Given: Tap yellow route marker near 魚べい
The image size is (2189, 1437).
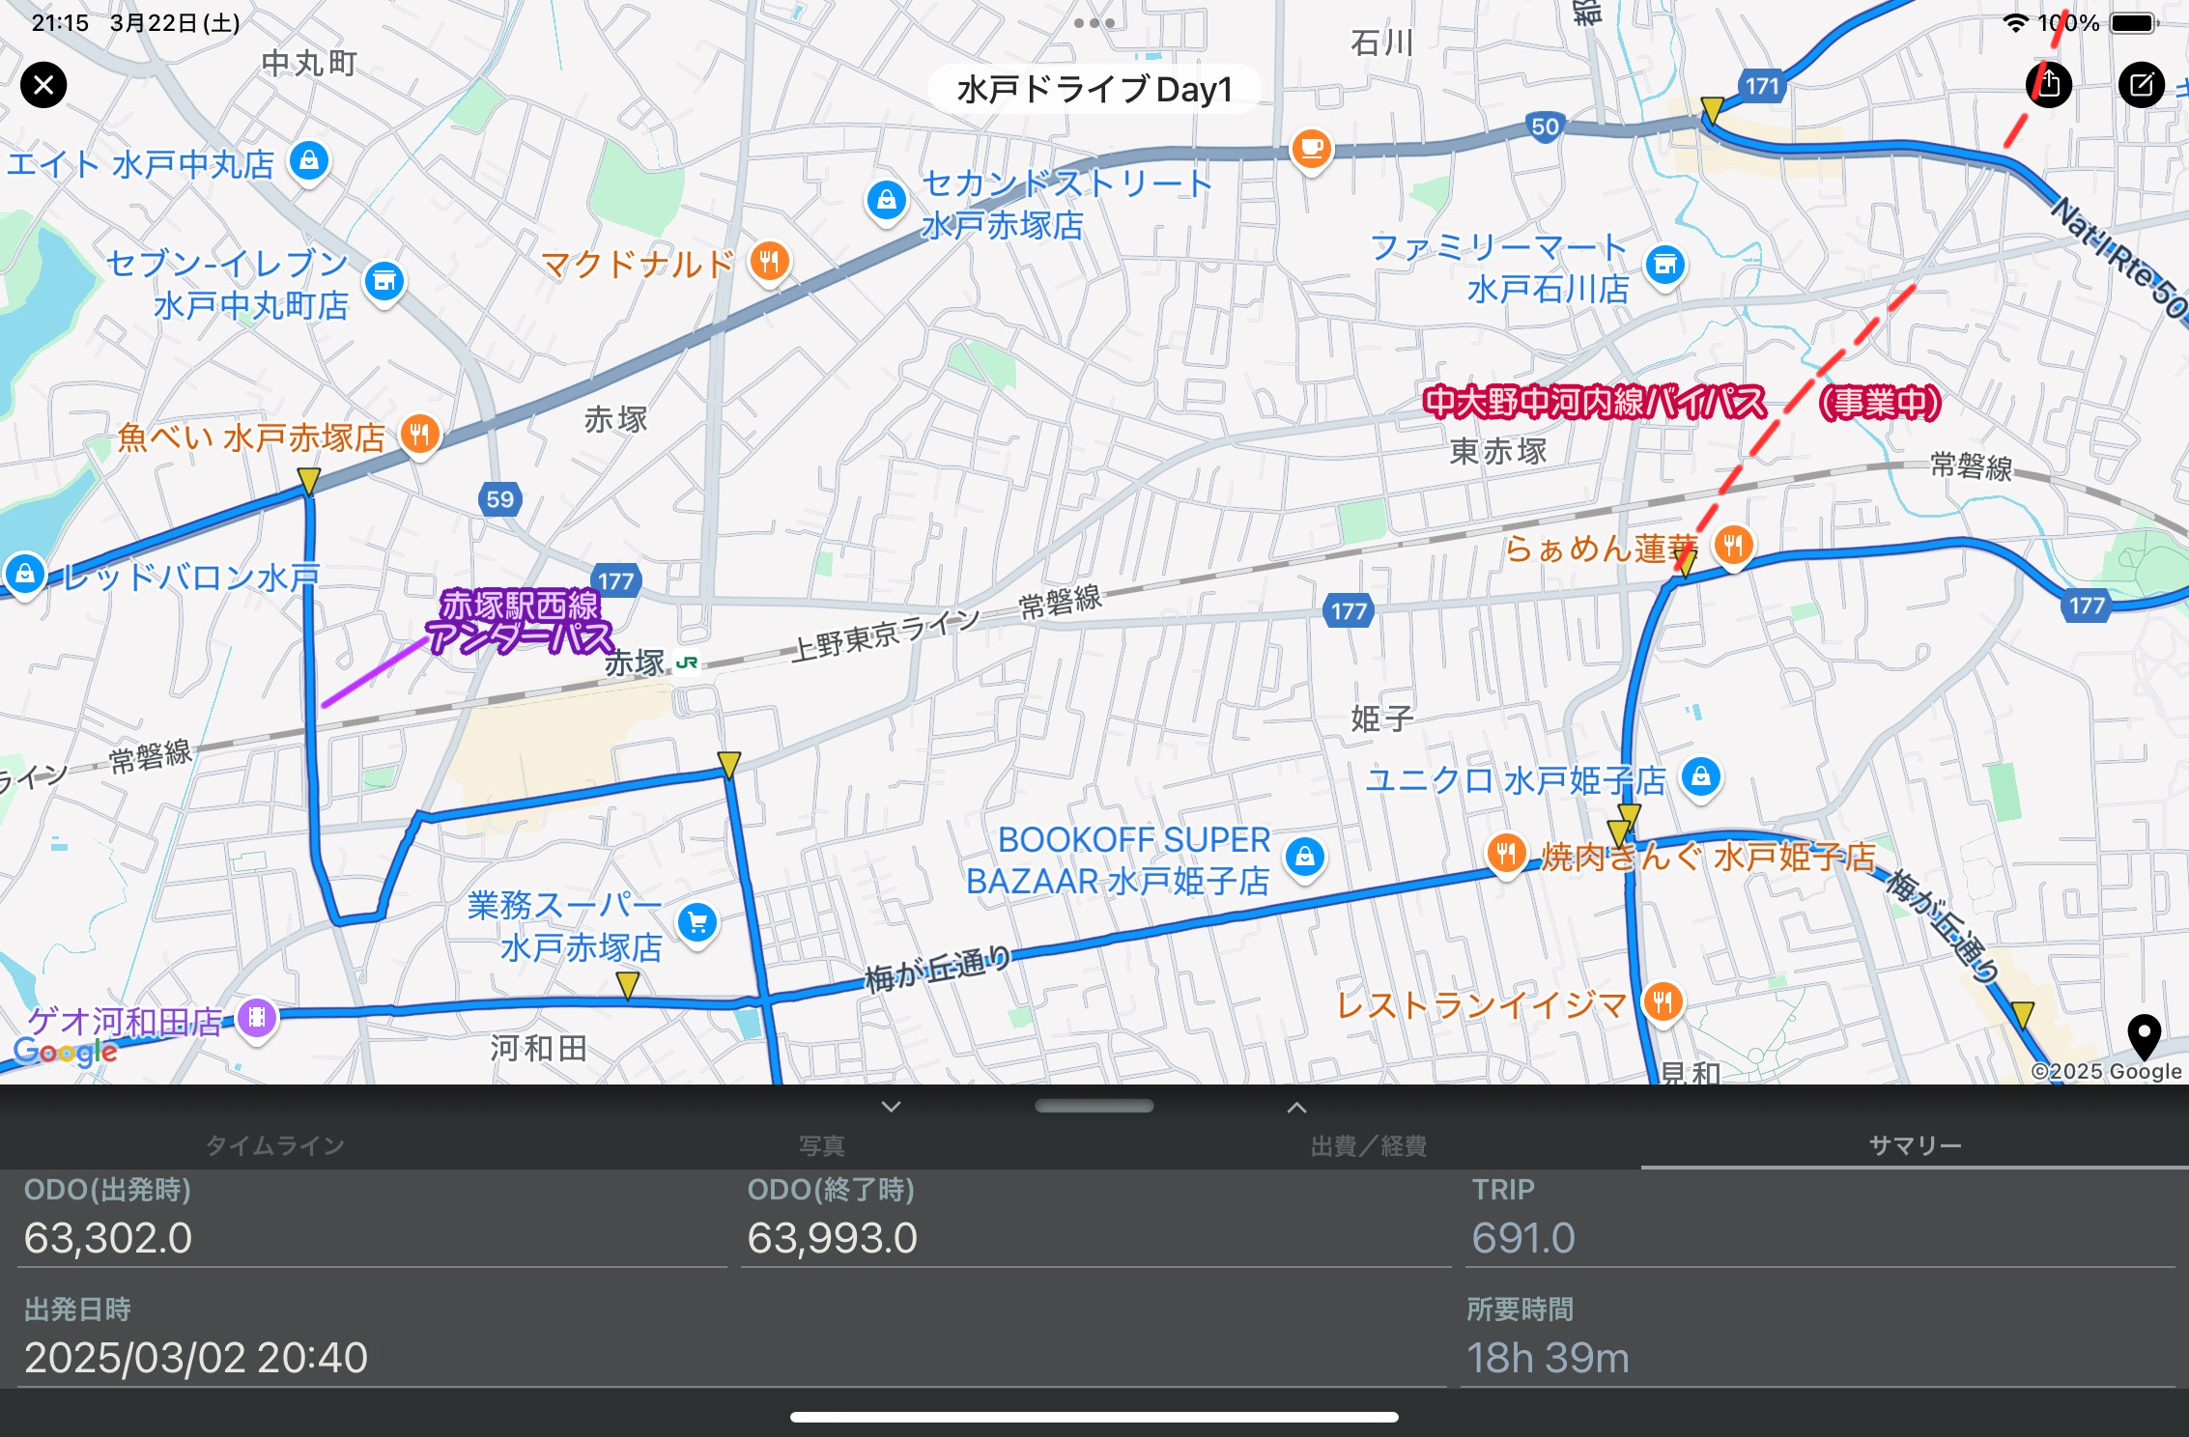Looking at the screenshot, I should point(308,481).
